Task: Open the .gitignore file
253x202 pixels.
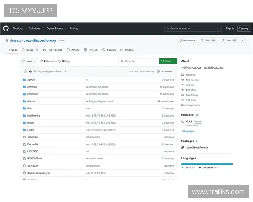Action: [32, 137]
